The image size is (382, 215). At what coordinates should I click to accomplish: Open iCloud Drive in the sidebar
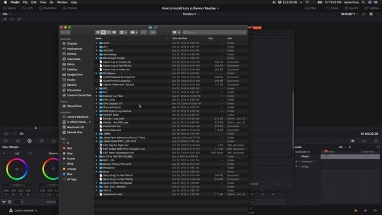(x=74, y=106)
